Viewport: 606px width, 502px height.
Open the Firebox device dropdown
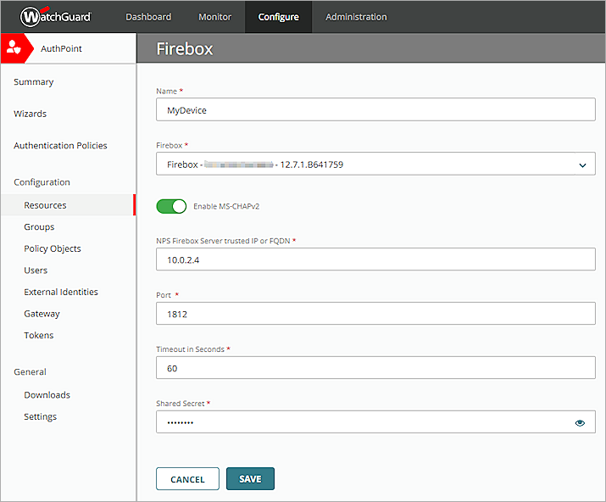pos(375,165)
